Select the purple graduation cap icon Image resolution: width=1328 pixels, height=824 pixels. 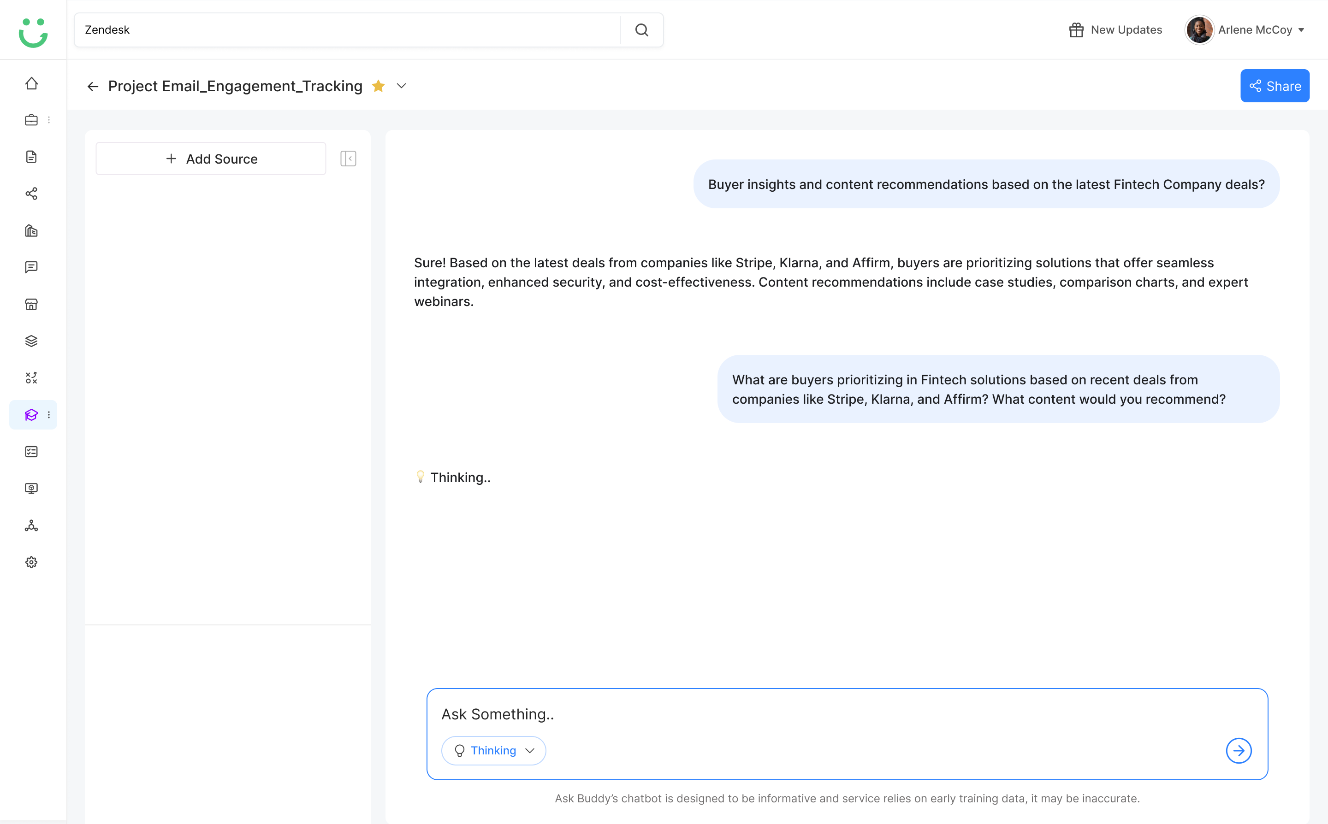32,415
